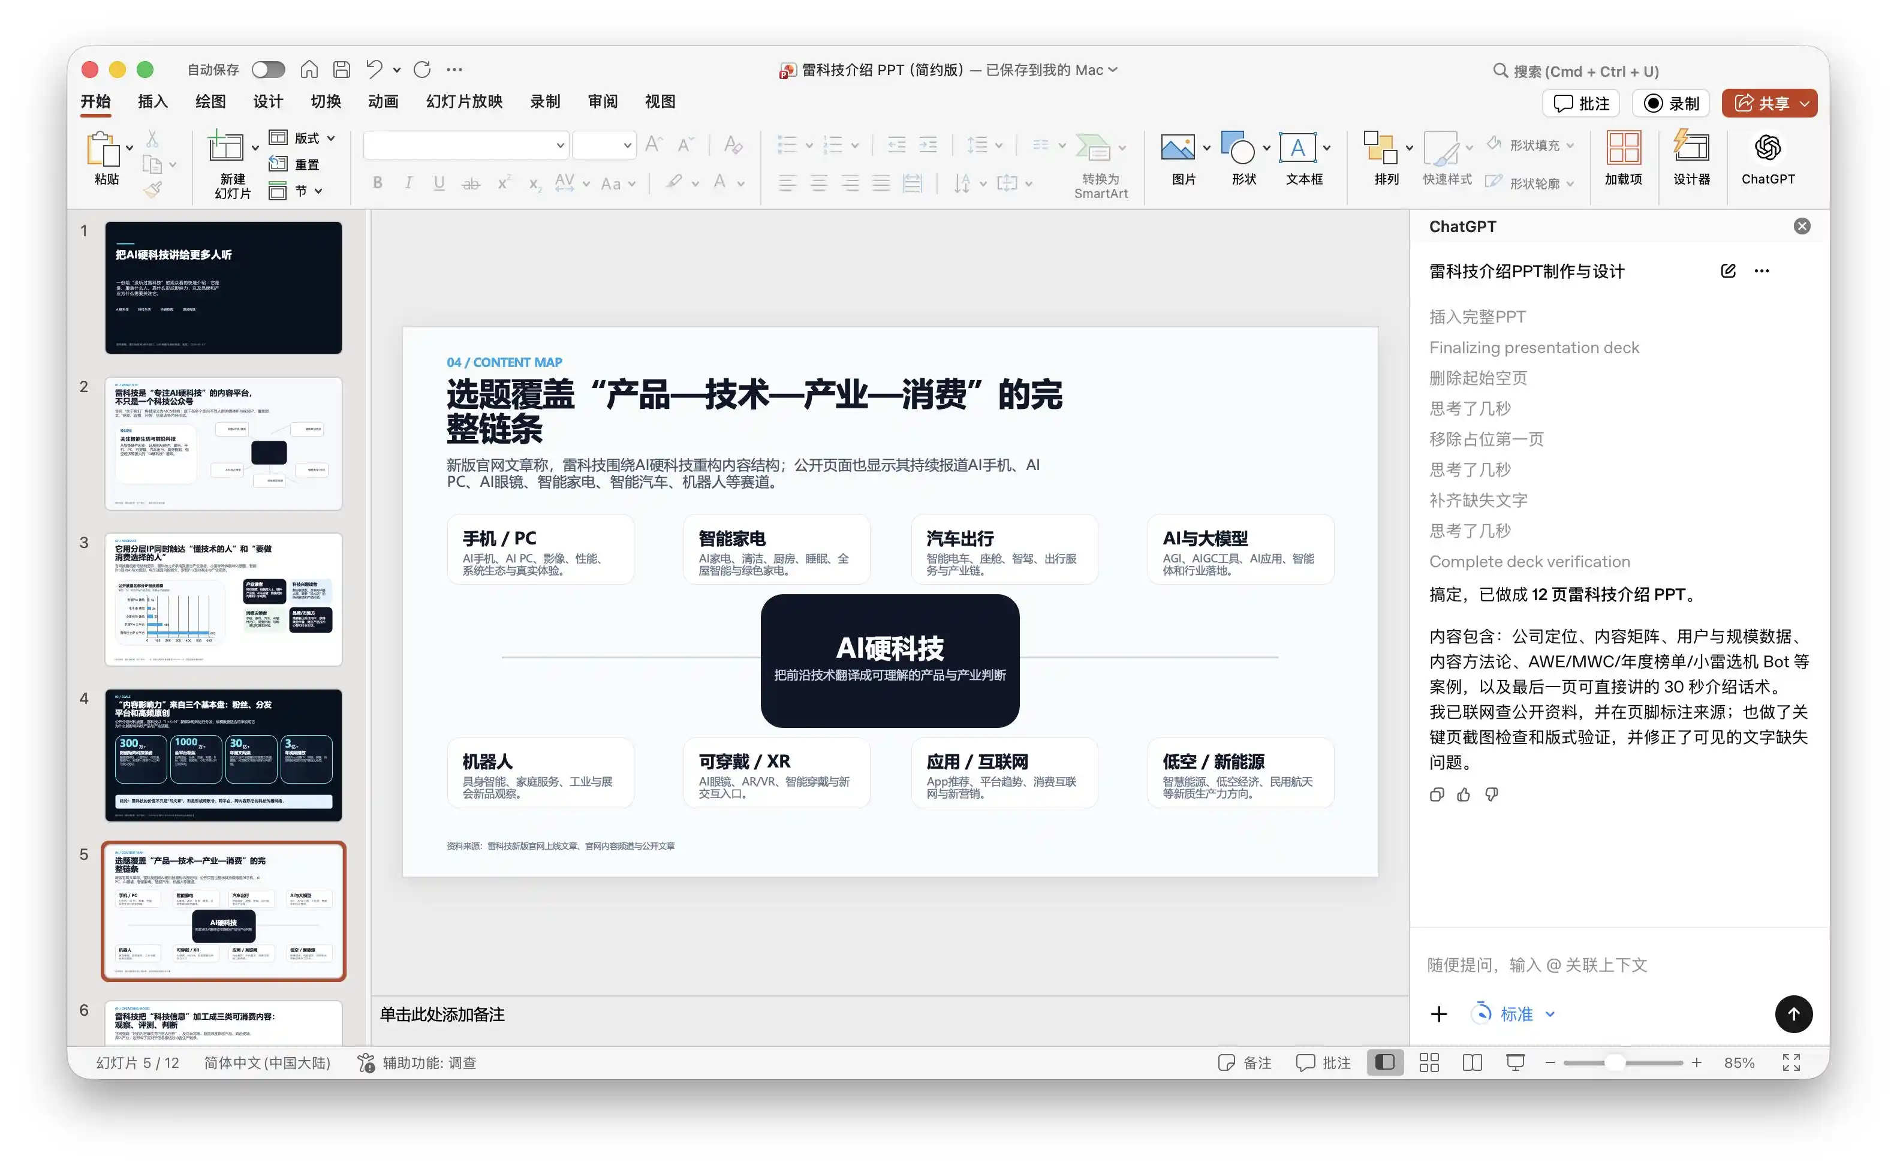Viewport: 1897px width, 1168px height.
Task: Start slideshow from status bar icon
Action: (x=1516, y=1063)
